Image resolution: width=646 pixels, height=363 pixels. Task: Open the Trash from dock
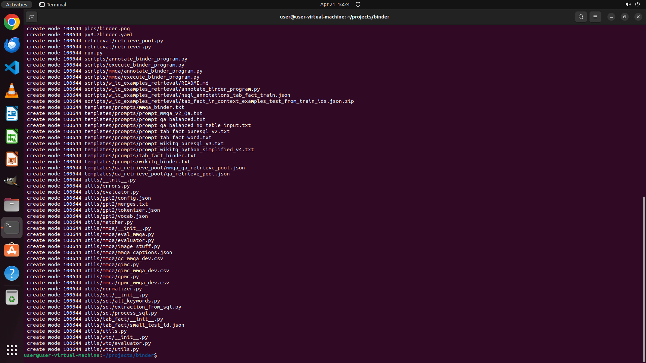[x=12, y=297]
